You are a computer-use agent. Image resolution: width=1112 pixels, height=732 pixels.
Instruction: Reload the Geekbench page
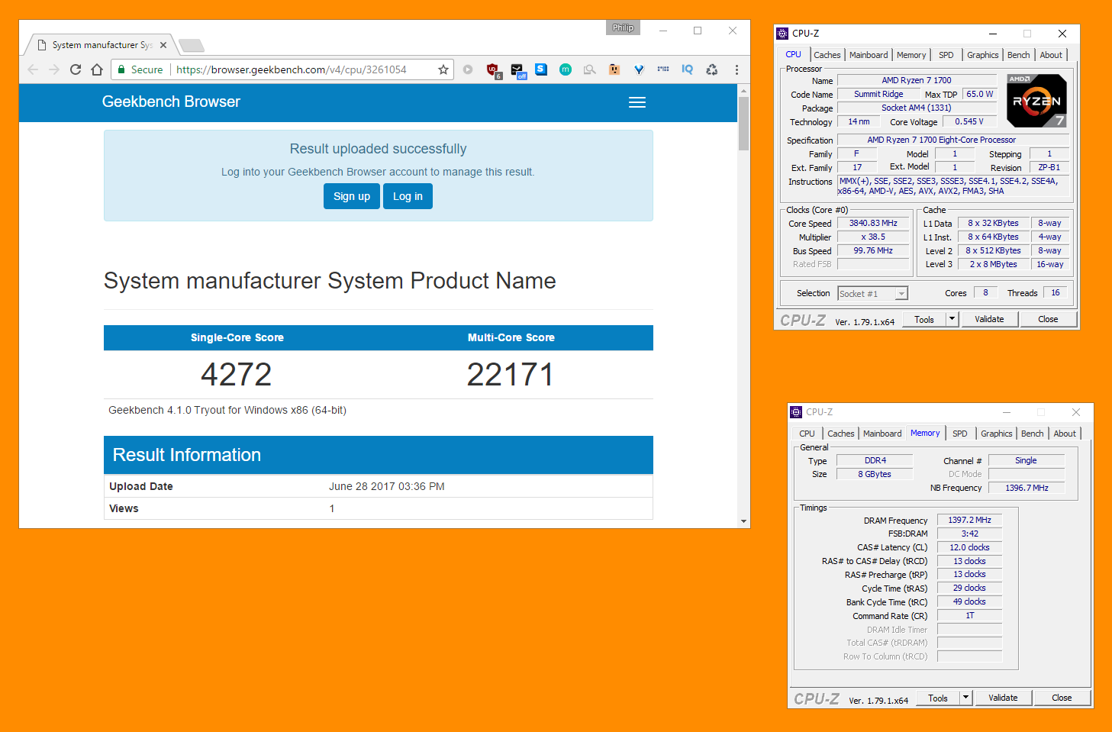(75, 69)
